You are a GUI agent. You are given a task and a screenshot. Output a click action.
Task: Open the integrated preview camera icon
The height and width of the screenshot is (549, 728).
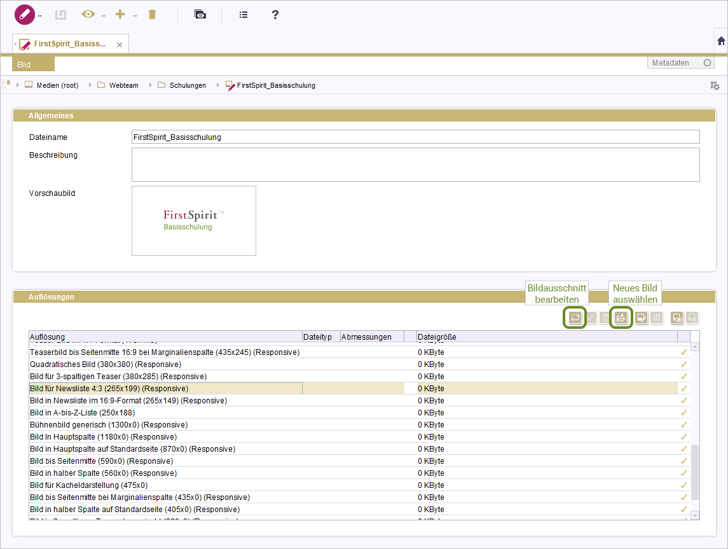[200, 15]
